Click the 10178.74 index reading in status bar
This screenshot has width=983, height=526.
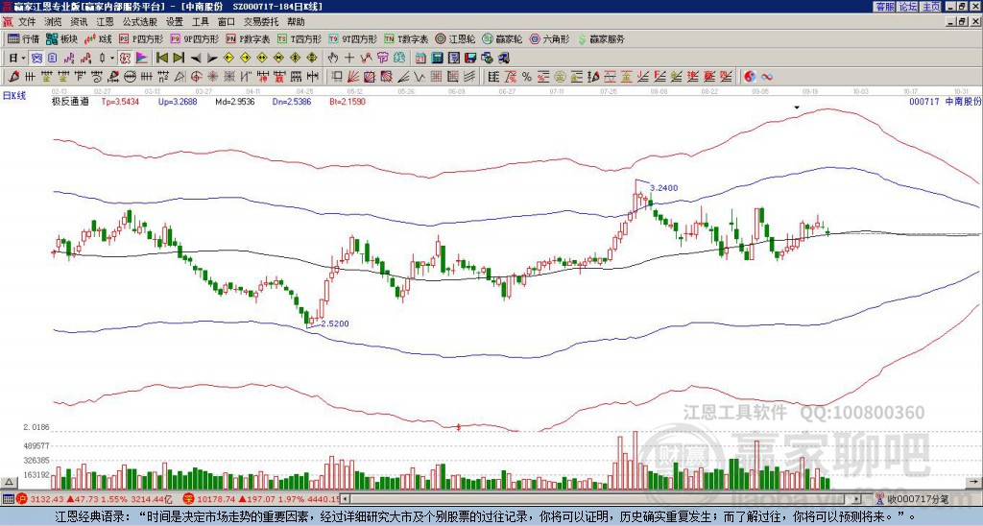pyautogui.click(x=214, y=499)
